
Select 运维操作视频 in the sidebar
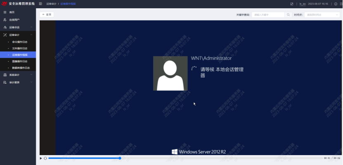(x=18, y=54)
